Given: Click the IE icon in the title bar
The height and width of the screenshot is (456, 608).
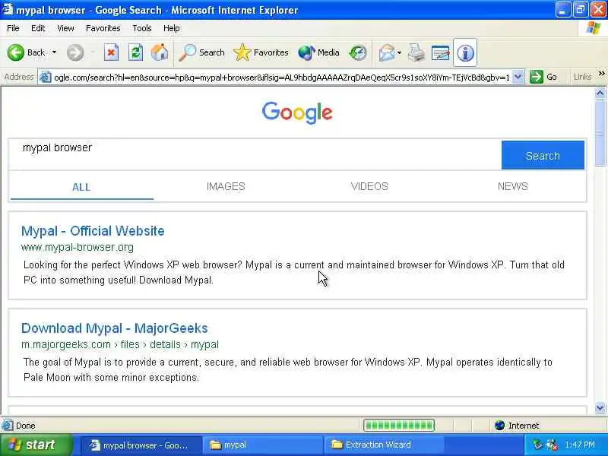Looking at the screenshot, I should point(8,9).
